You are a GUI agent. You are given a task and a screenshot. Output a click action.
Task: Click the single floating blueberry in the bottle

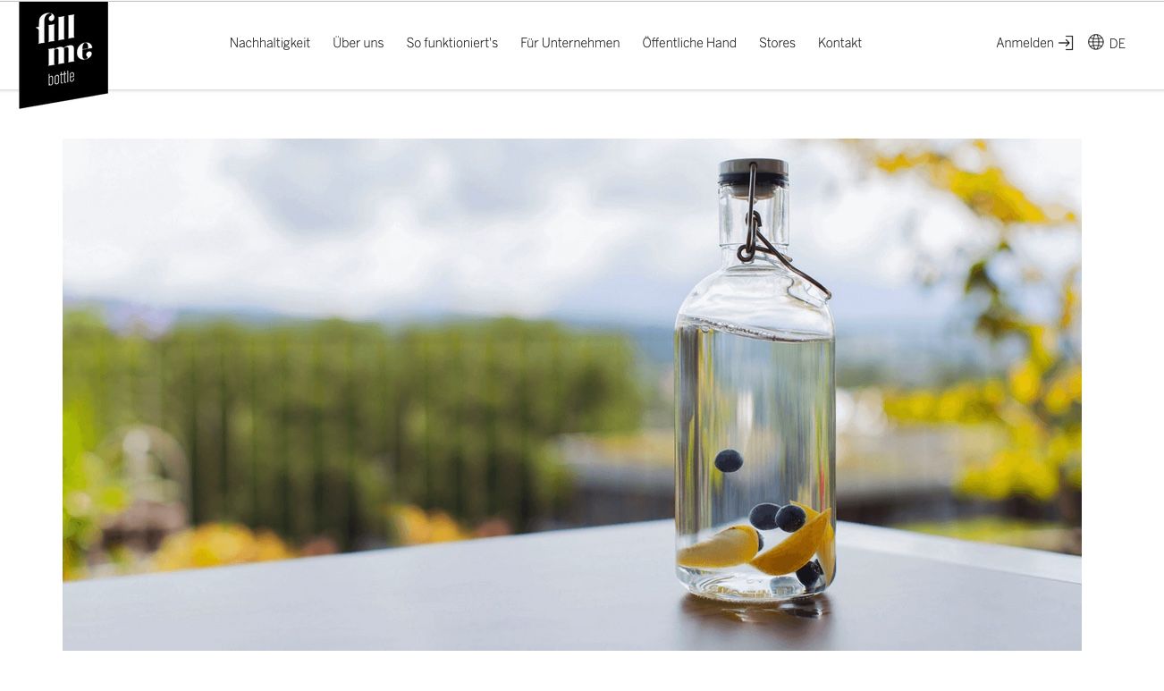click(x=729, y=460)
